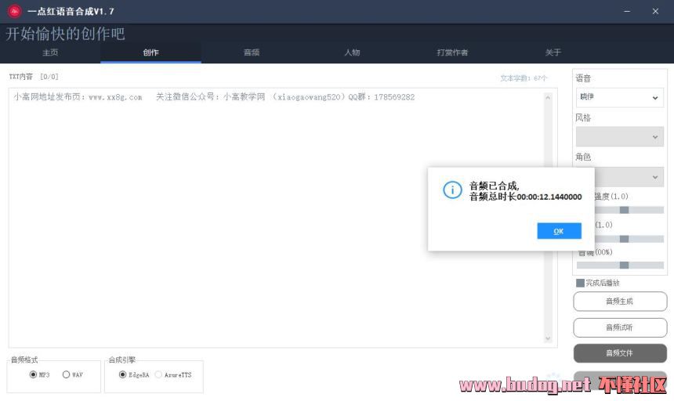Click the text area scrollbar down arrow

pos(548,338)
